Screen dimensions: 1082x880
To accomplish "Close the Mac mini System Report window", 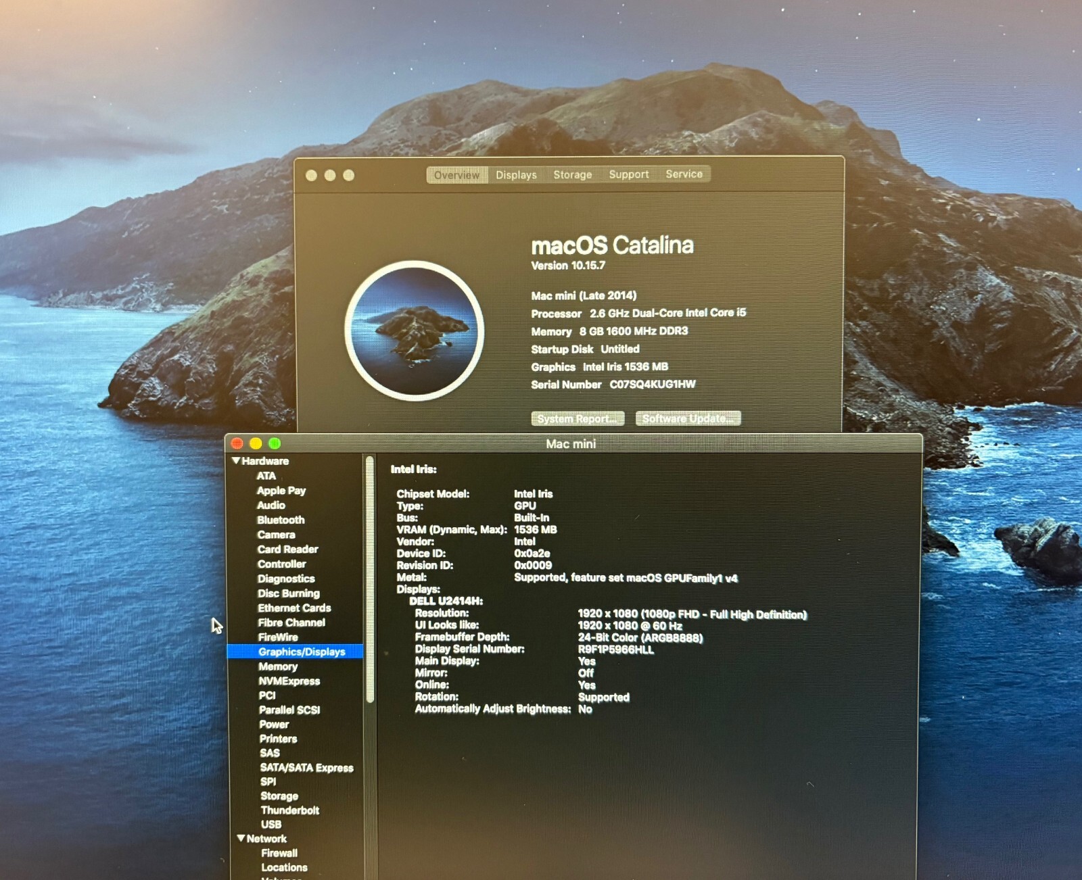I will pyautogui.click(x=237, y=443).
